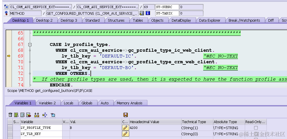The height and width of the screenshot is (139, 287).
Task: Switch to Desktop 1 tab
Action: (21, 20)
